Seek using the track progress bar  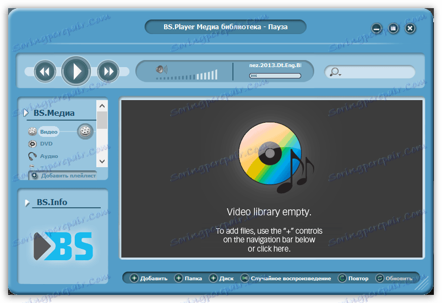pyautogui.click(x=275, y=76)
